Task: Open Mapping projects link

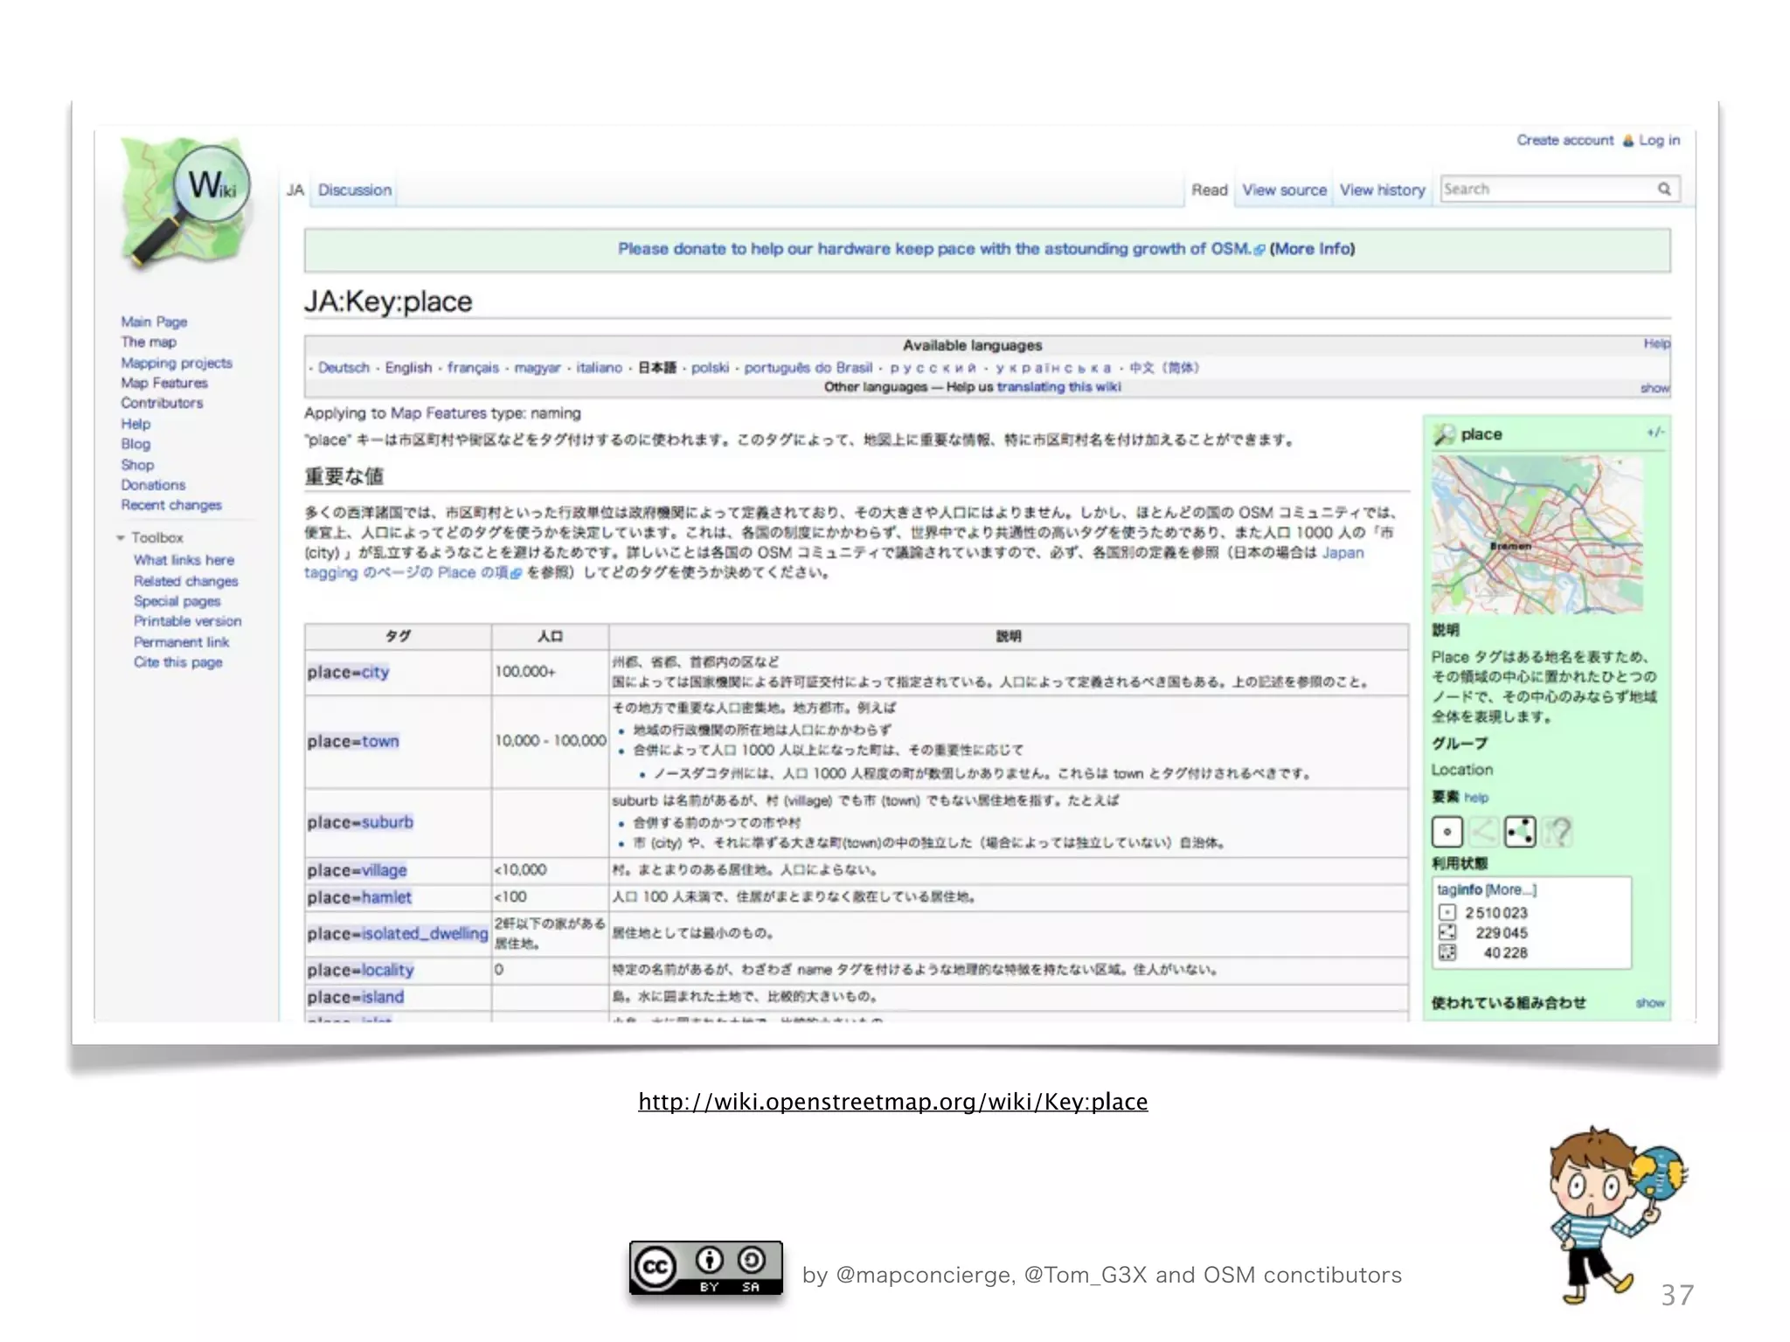Action: pos(177,363)
